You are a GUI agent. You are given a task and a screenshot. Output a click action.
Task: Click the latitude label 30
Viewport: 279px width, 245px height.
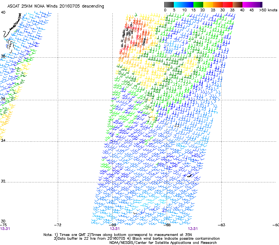click(x=3, y=221)
